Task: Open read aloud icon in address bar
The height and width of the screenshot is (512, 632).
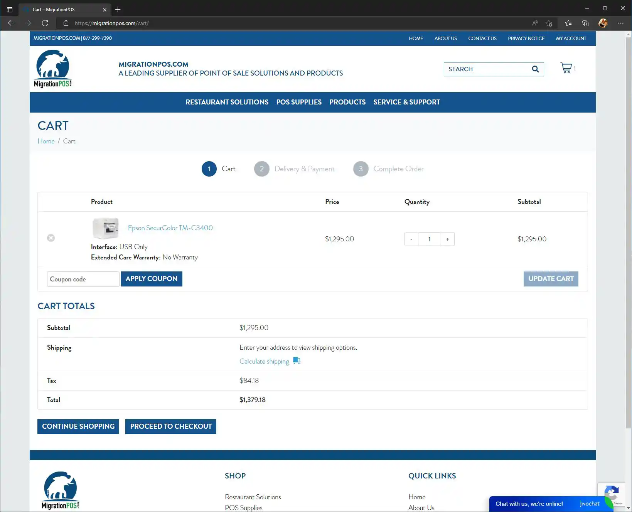Action: pos(535,23)
